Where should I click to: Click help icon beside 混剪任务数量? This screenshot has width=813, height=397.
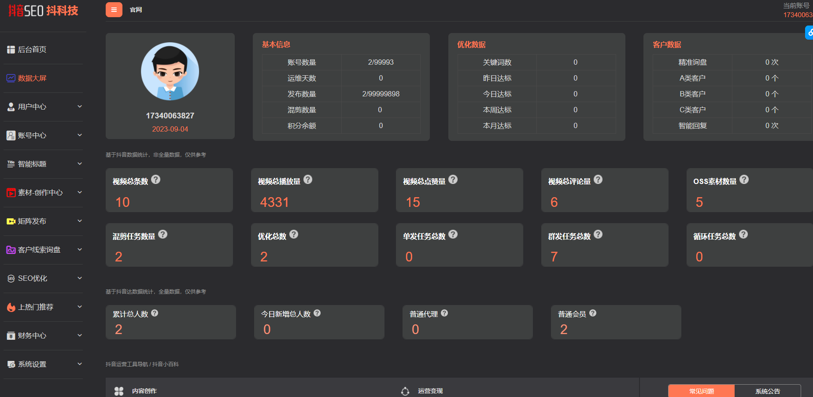pos(163,234)
